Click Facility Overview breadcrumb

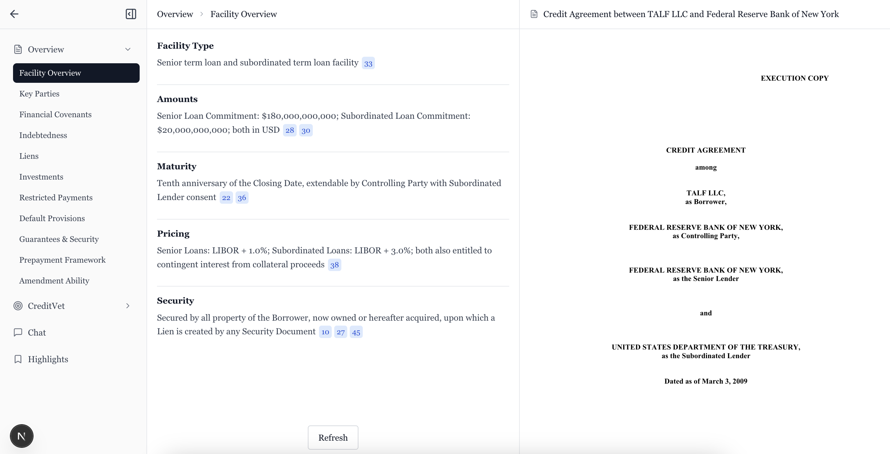pos(244,14)
